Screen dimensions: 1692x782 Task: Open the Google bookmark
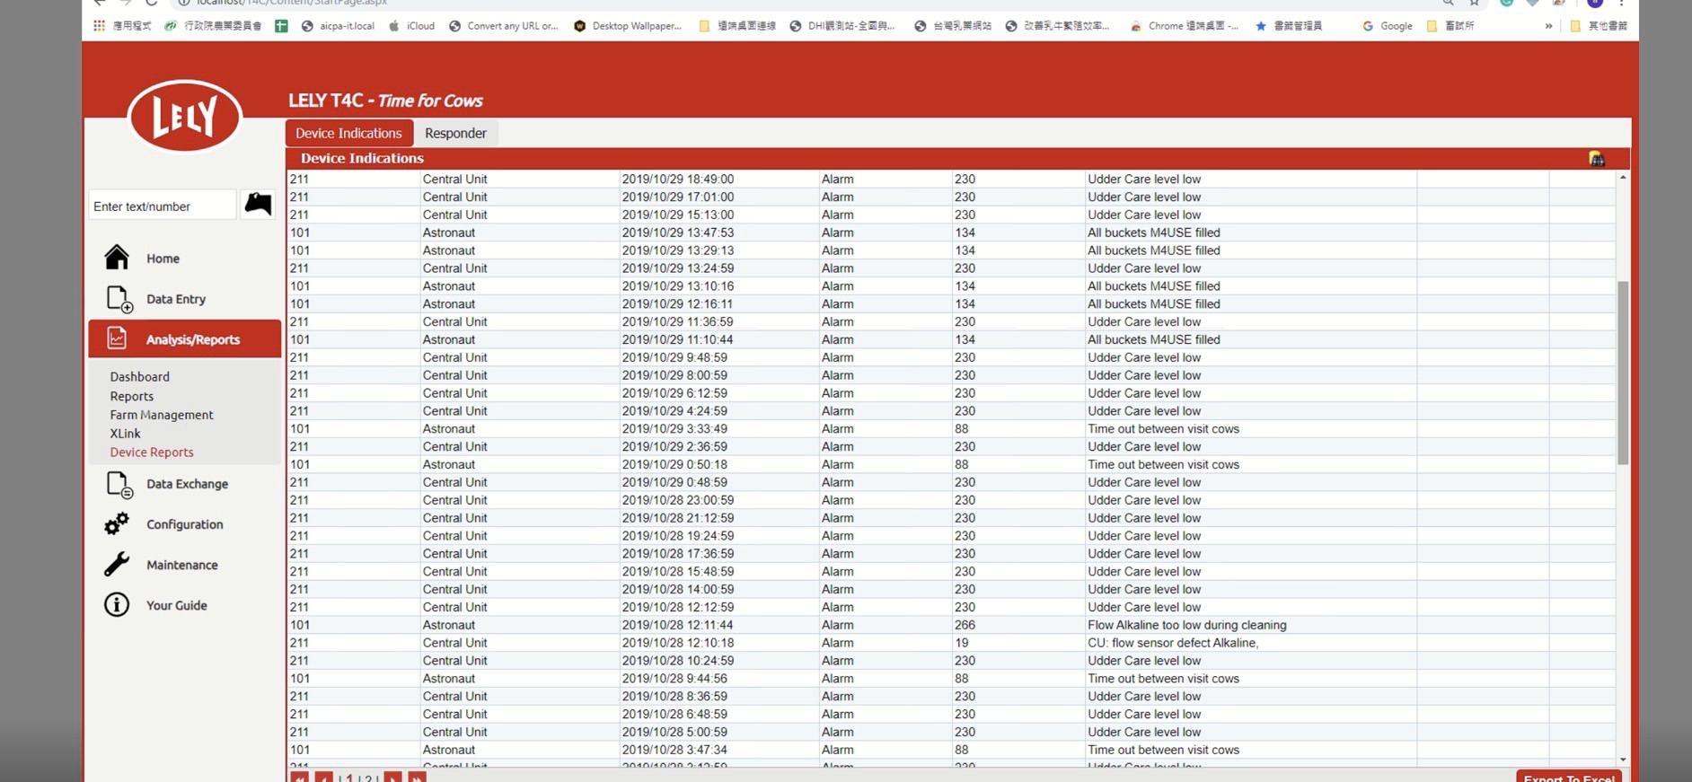tap(1388, 26)
